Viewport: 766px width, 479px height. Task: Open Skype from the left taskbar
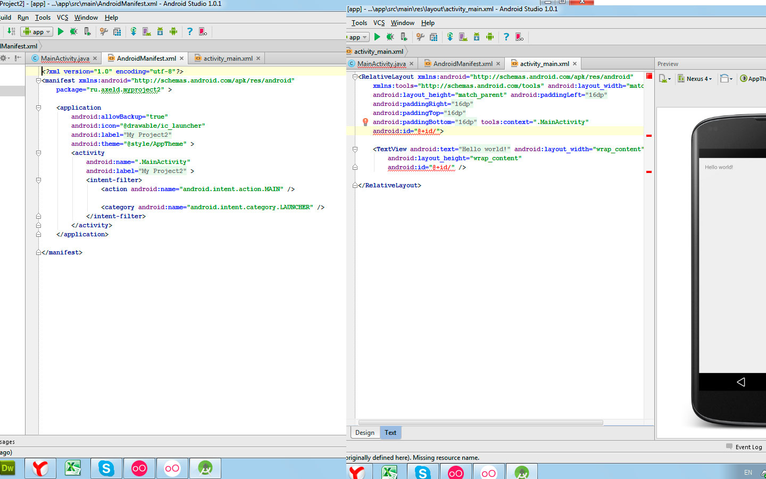tap(106, 468)
